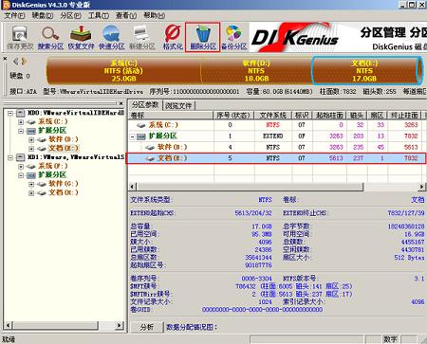Click the 分析 button

147,327
